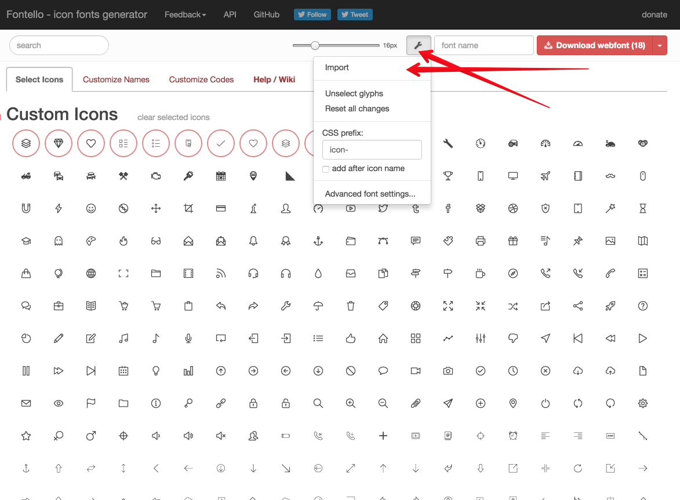Switch to the Customize Codes tab
This screenshot has width=680, height=500.
[x=201, y=79]
